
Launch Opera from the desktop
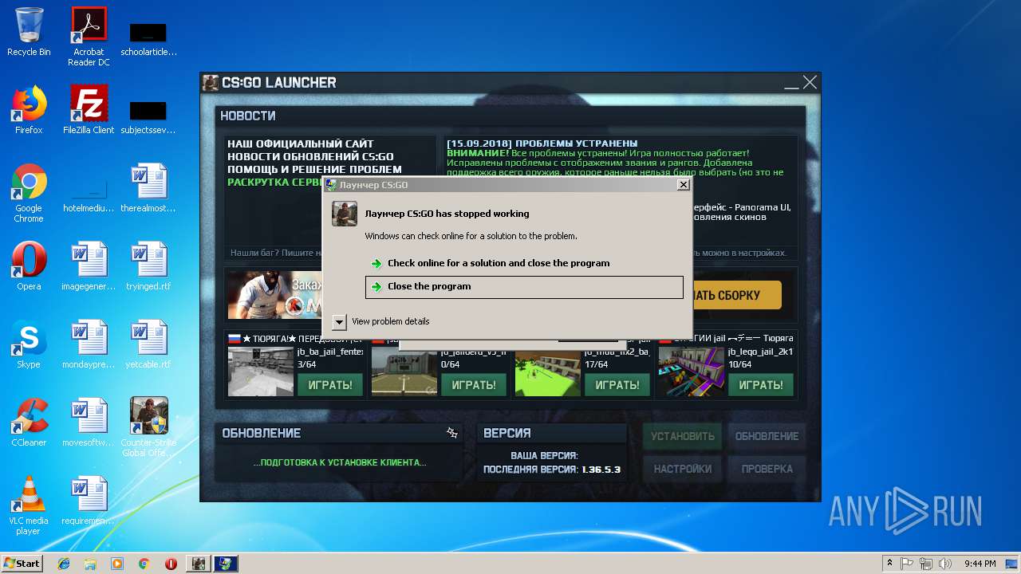(x=29, y=266)
